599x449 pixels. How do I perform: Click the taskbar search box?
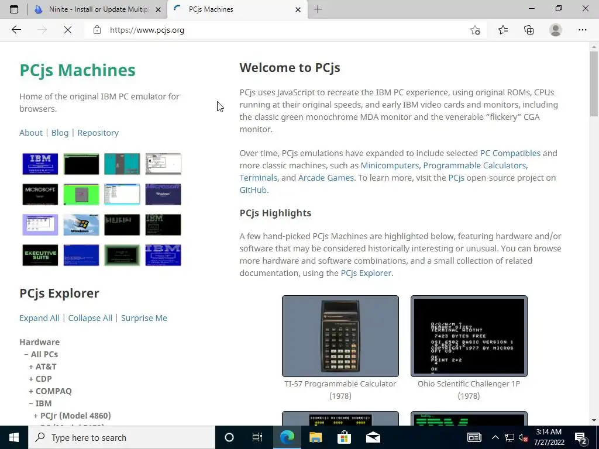[x=122, y=437]
